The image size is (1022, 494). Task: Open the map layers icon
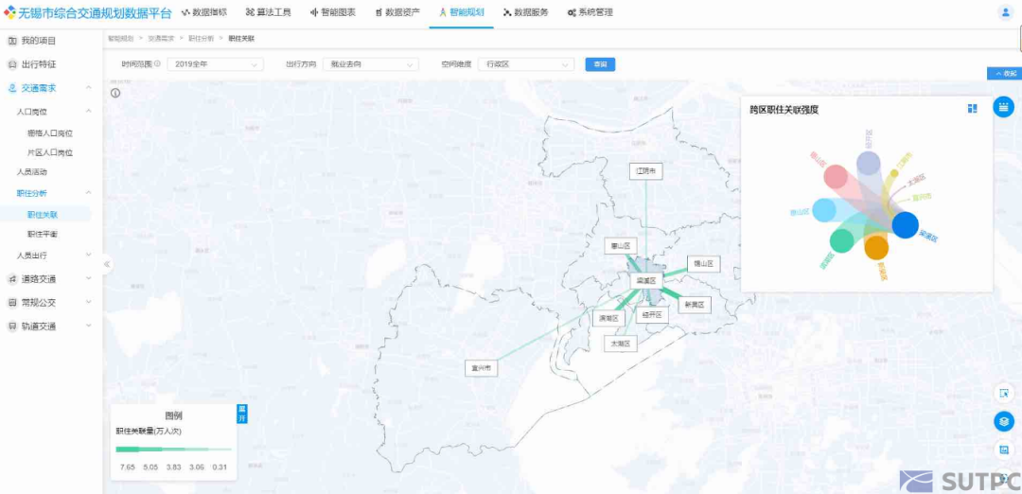tap(1004, 422)
